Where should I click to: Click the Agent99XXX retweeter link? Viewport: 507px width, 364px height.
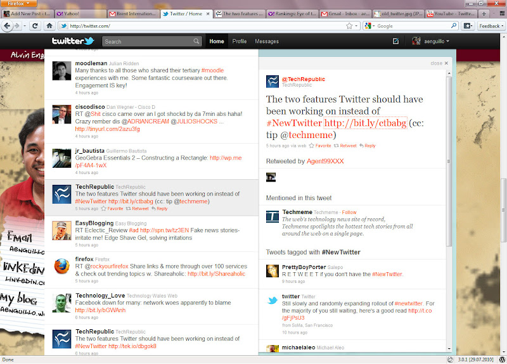click(325, 161)
